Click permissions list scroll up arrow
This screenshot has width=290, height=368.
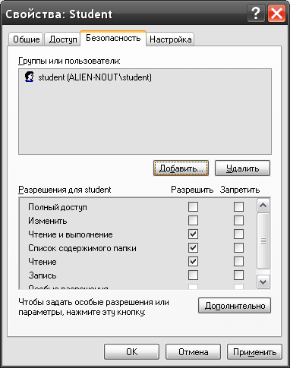click(263, 205)
